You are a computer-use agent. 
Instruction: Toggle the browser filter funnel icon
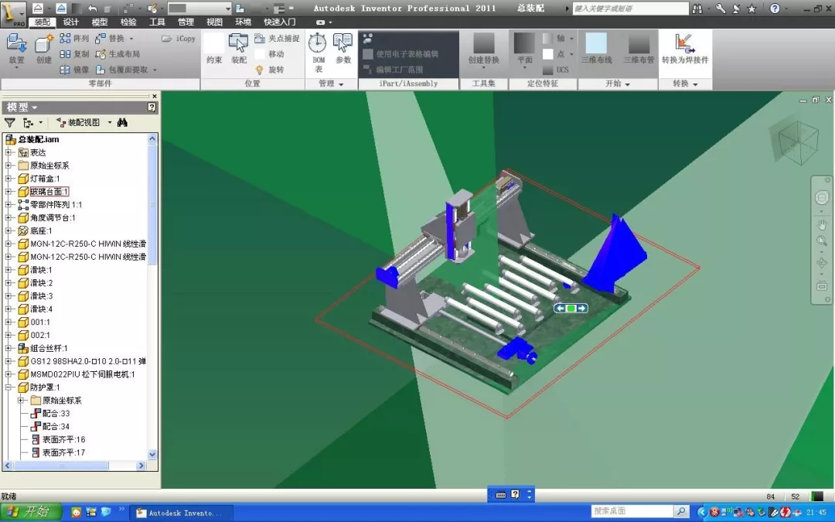coord(9,123)
